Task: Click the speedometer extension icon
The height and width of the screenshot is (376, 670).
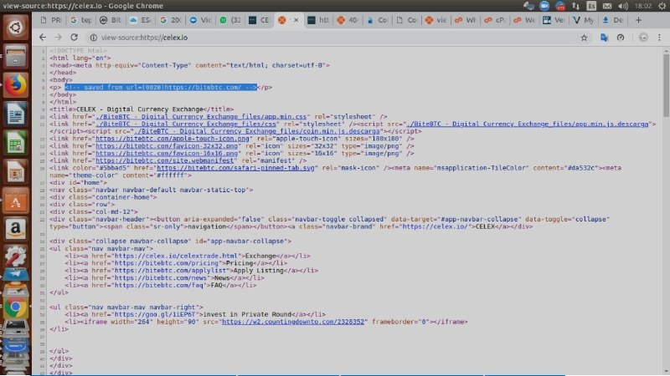Action: click(621, 38)
